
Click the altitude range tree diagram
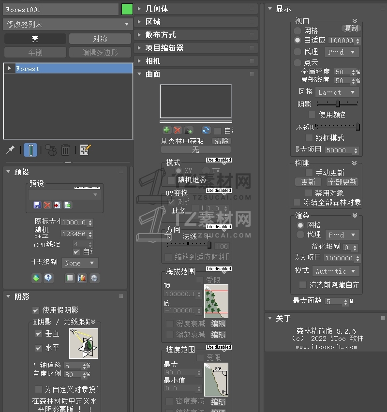[x=216, y=301]
